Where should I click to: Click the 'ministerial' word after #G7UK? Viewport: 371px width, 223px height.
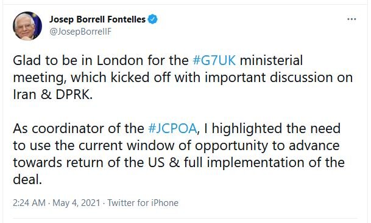click(271, 60)
